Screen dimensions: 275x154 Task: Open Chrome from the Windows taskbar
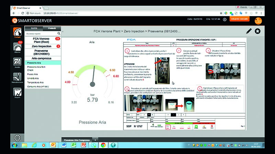click(103, 145)
